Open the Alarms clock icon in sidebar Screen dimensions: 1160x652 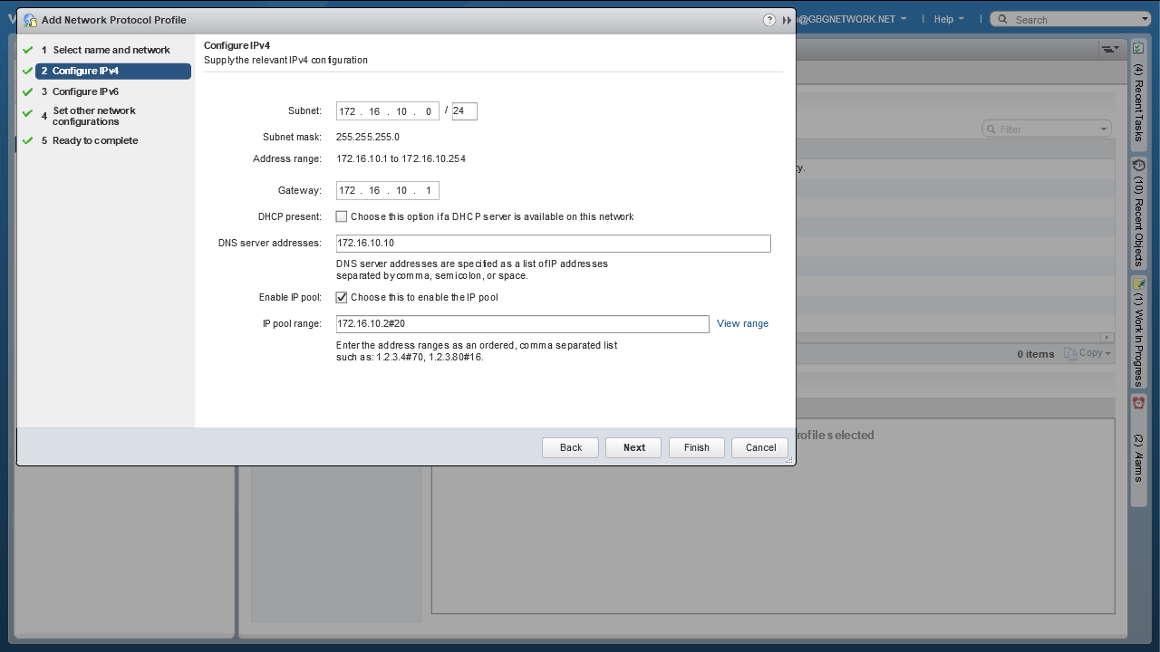(x=1139, y=403)
